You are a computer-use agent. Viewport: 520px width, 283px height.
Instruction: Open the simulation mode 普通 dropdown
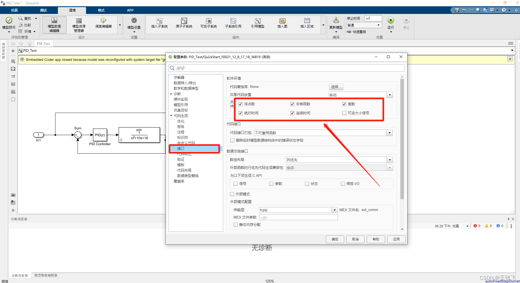click(364, 25)
